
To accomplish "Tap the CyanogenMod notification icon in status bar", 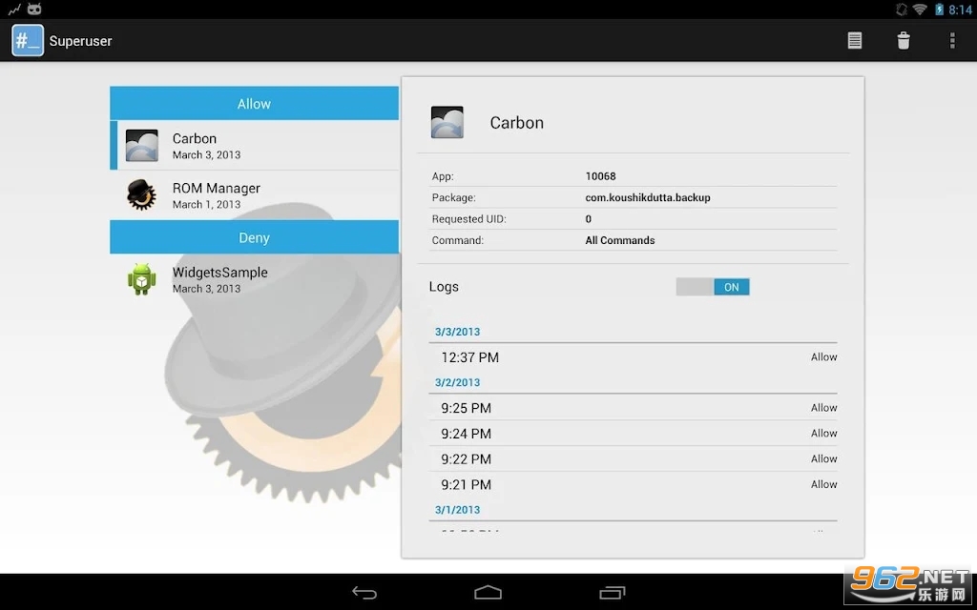I will (x=35, y=10).
